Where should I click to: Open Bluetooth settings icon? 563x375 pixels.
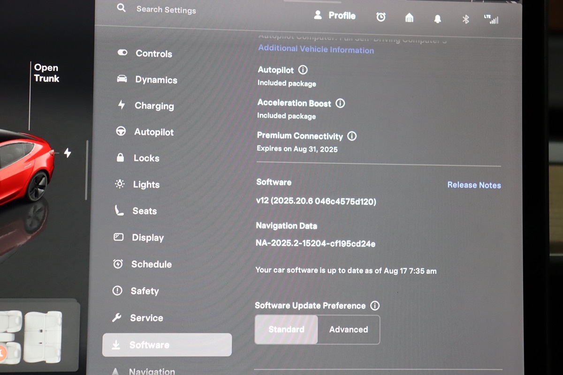(x=465, y=19)
